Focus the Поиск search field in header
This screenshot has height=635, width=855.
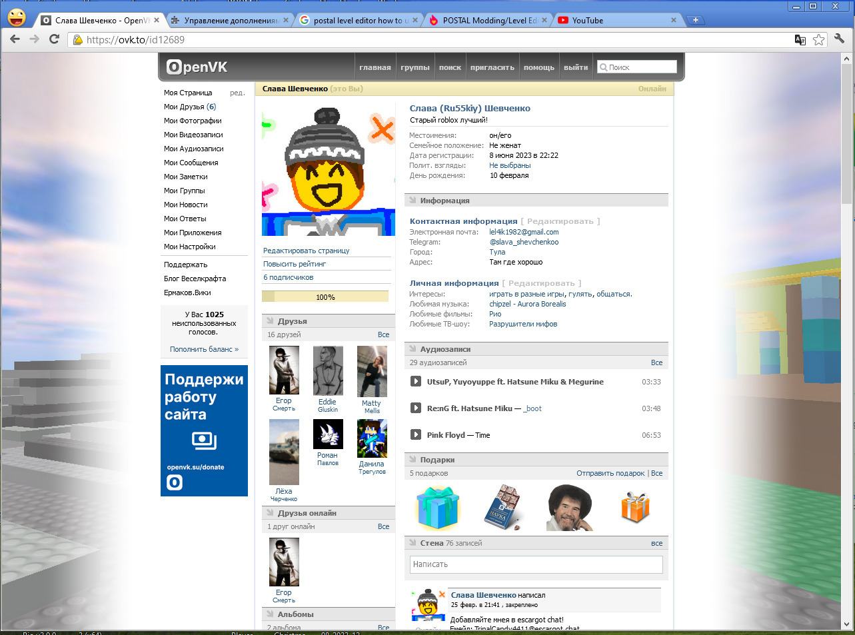[636, 67]
